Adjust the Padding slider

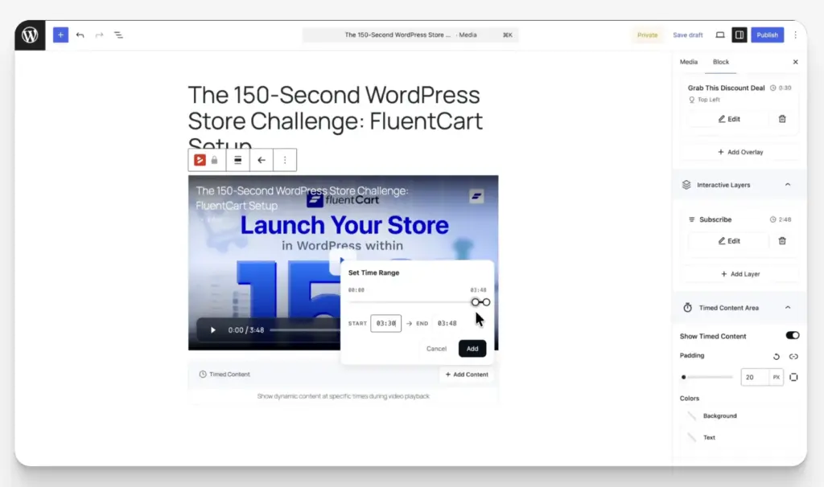click(x=707, y=378)
